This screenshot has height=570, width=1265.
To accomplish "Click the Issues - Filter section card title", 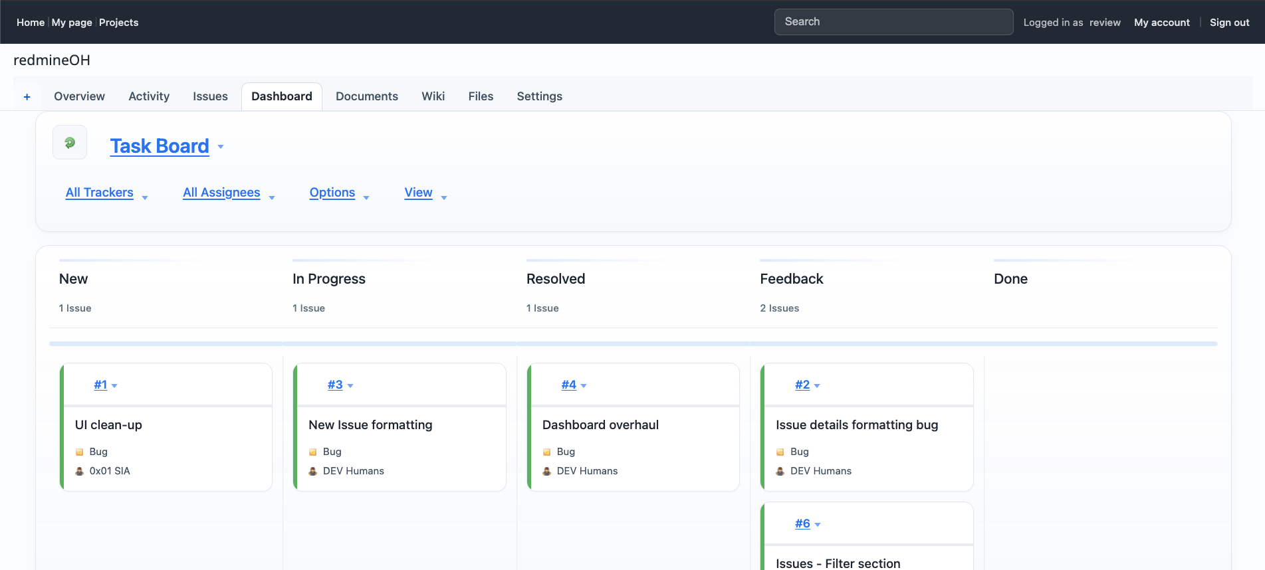I will click(838, 563).
